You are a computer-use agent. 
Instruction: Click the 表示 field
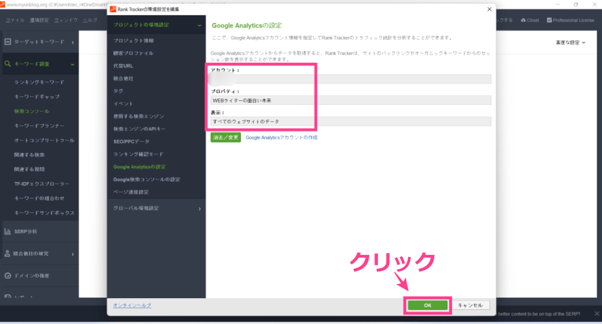tap(350, 121)
